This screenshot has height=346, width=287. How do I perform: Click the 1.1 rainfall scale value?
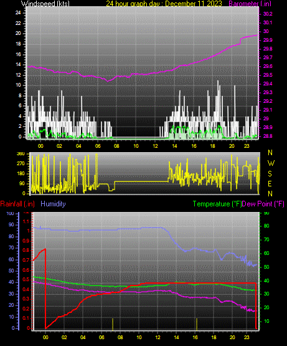point(26,221)
